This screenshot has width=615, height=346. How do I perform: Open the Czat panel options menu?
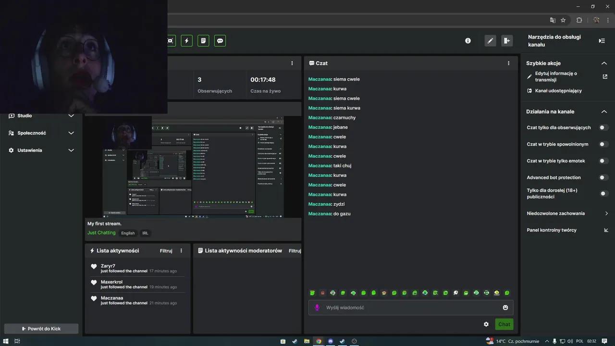508,63
